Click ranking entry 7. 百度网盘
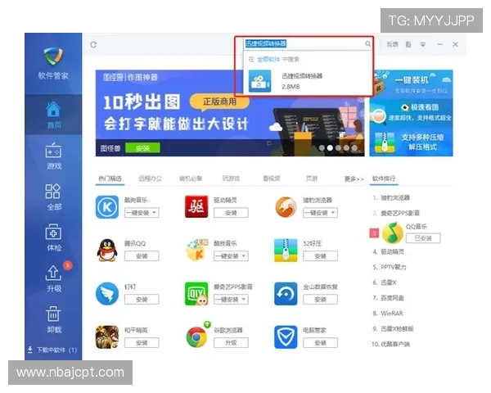 (388, 298)
